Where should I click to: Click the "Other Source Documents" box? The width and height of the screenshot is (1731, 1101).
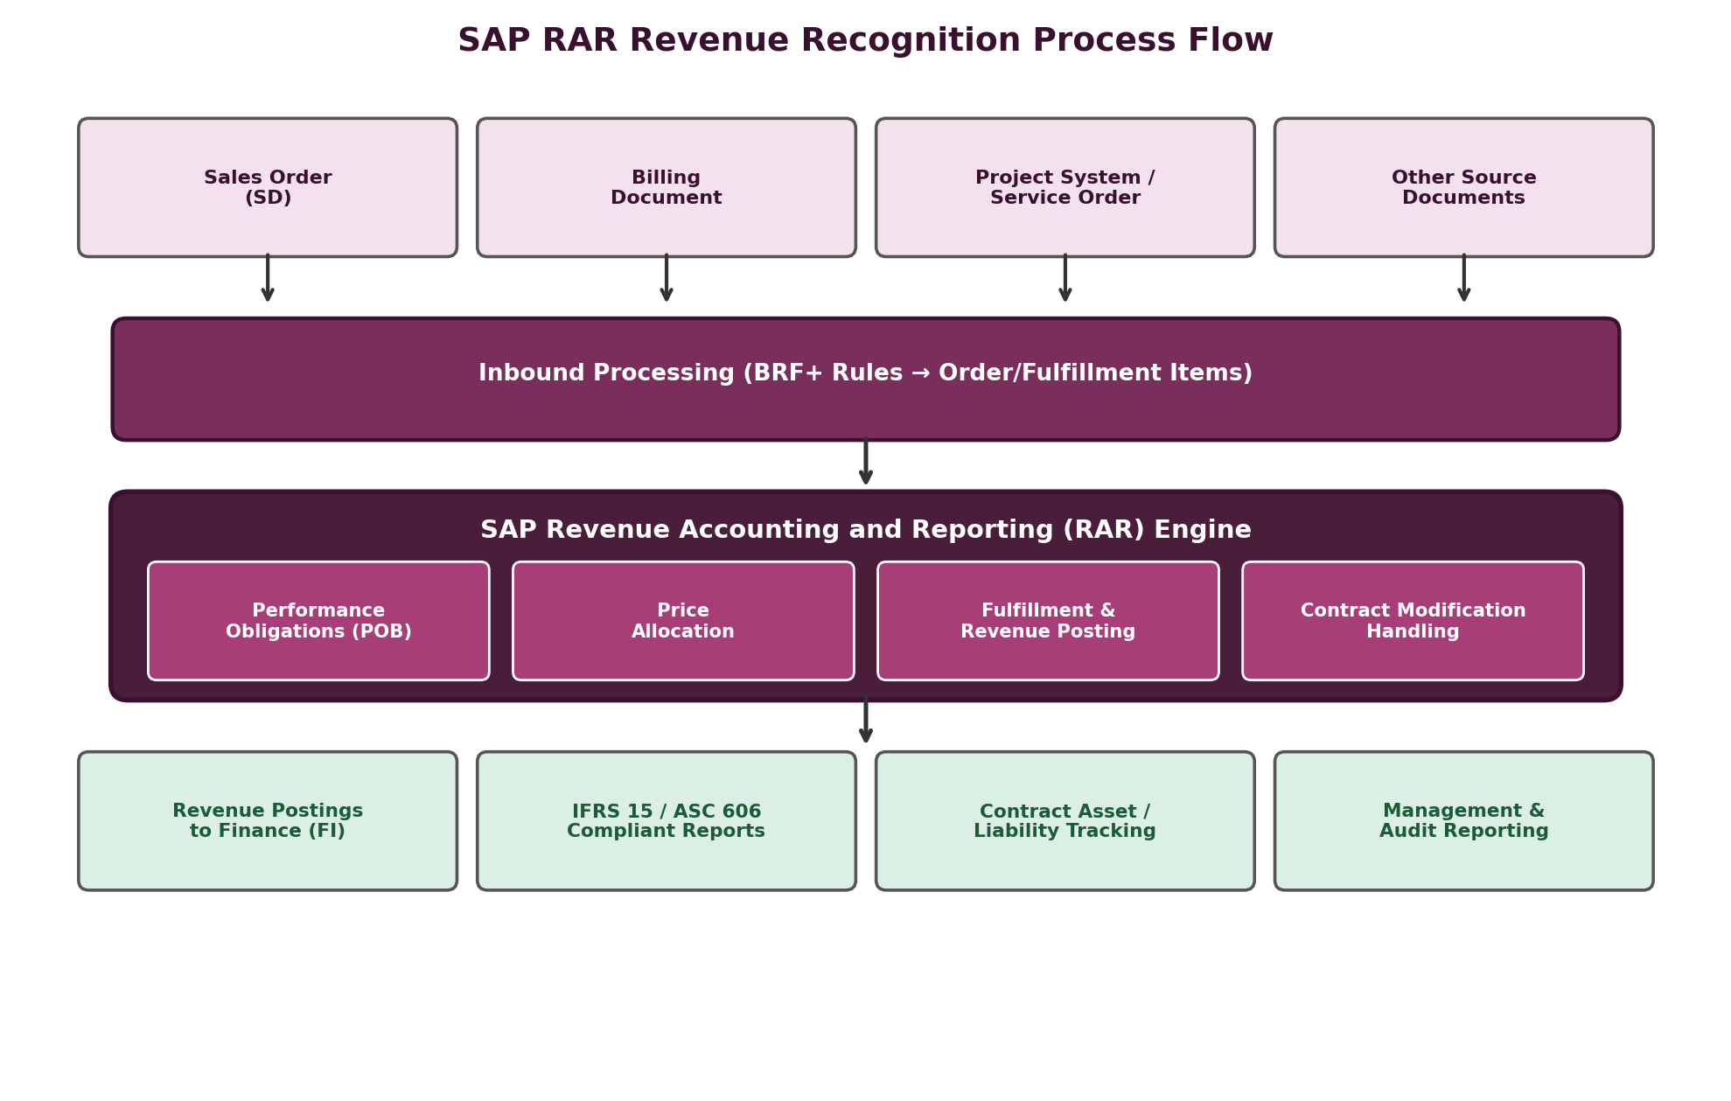click(1464, 188)
